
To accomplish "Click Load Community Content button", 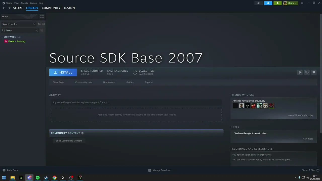I will pyautogui.click(x=69, y=141).
